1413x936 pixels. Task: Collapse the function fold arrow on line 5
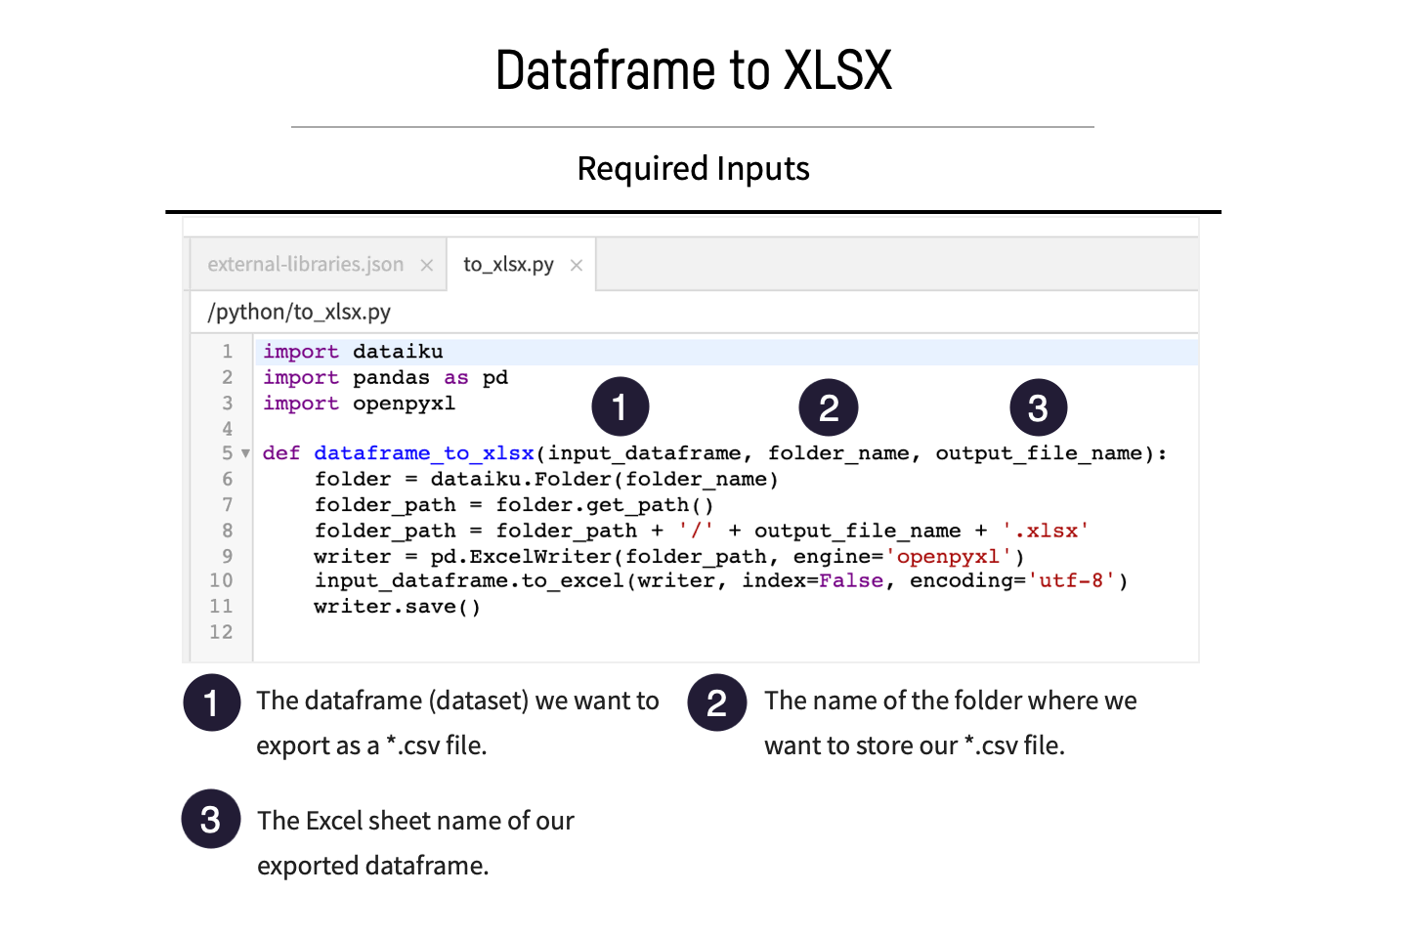pos(245,453)
